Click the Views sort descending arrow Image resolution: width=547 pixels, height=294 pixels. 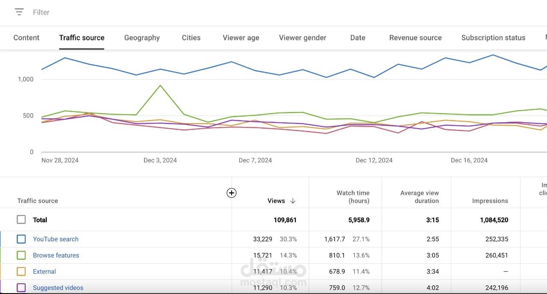pos(293,201)
